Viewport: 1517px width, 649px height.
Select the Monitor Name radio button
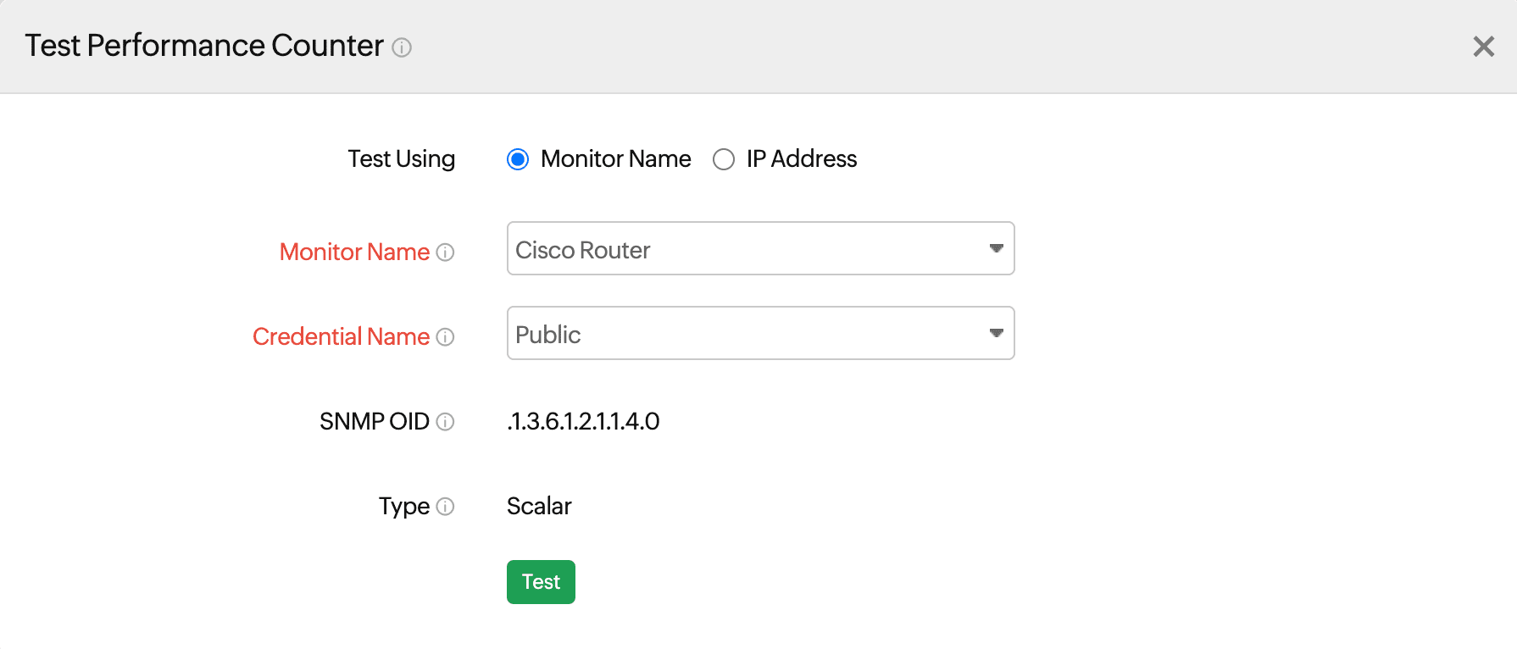pos(518,159)
